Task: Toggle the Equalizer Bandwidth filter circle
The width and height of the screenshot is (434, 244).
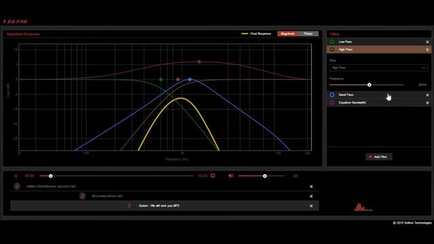Action: point(332,102)
